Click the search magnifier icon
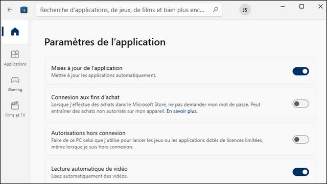Viewport: 327px width, 184px height. pos(216,10)
